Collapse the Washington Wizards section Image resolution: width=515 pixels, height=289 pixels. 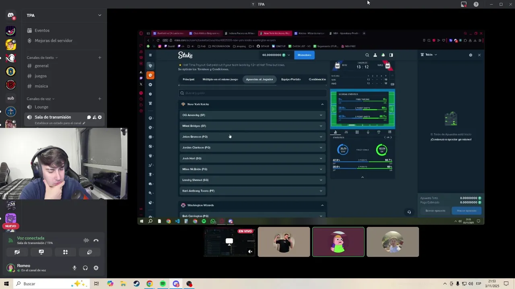tap(252, 205)
